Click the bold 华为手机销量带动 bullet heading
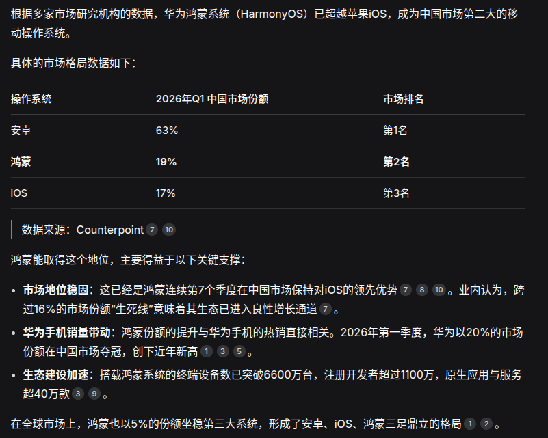The height and width of the screenshot is (438, 548). (67, 332)
